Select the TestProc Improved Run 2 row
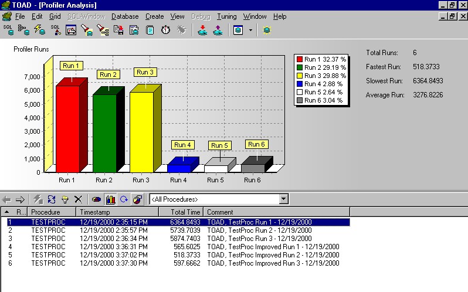The width and height of the screenshot is (468, 292). [176, 256]
